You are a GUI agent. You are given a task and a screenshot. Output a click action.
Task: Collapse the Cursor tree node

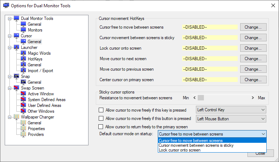pos(9,36)
